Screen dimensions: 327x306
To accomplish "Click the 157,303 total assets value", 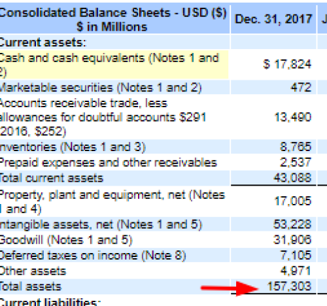I will (289, 286).
